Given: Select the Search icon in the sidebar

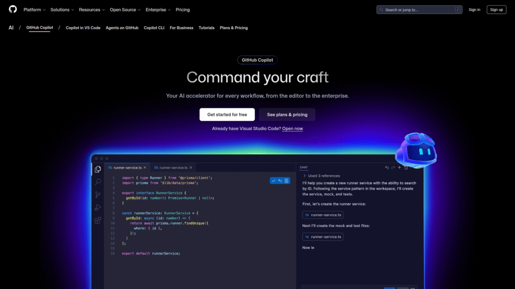Looking at the screenshot, I should pos(98,182).
